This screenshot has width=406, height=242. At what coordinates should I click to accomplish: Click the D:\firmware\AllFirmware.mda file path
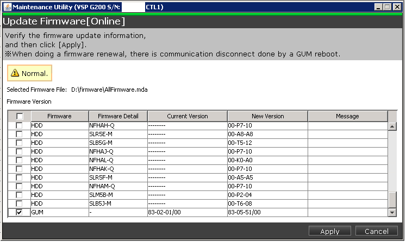(109, 90)
